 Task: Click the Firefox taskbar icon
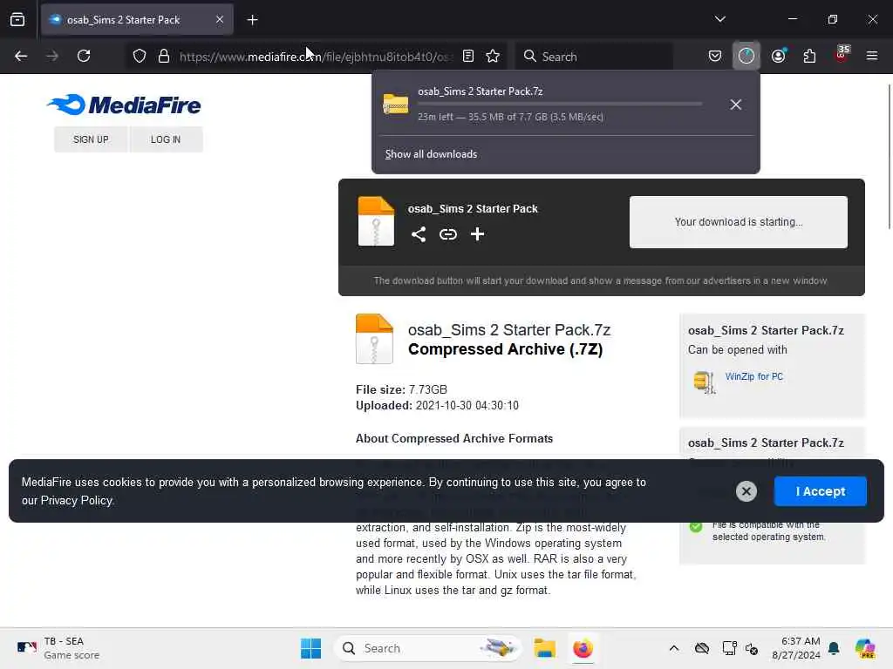pyautogui.click(x=583, y=648)
